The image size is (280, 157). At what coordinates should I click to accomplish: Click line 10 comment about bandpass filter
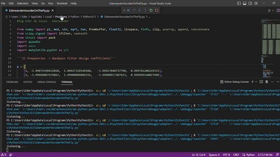click(66, 58)
